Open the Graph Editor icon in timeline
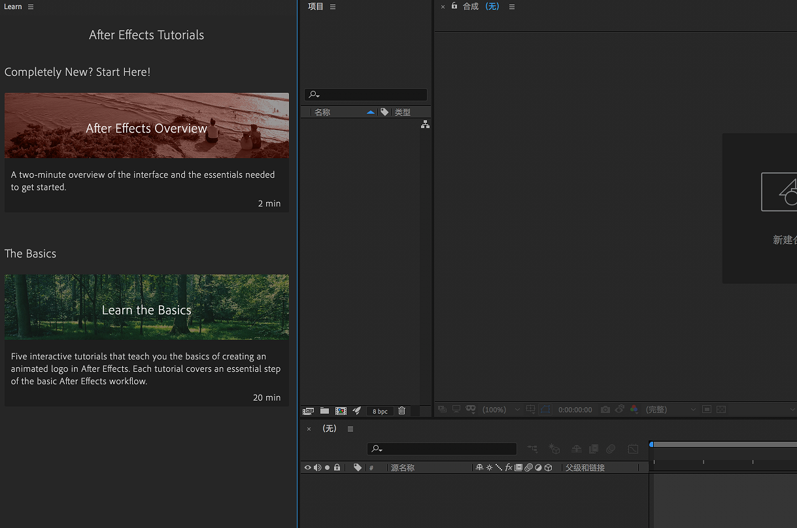Image resolution: width=797 pixels, height=528 pixels. 633,449
